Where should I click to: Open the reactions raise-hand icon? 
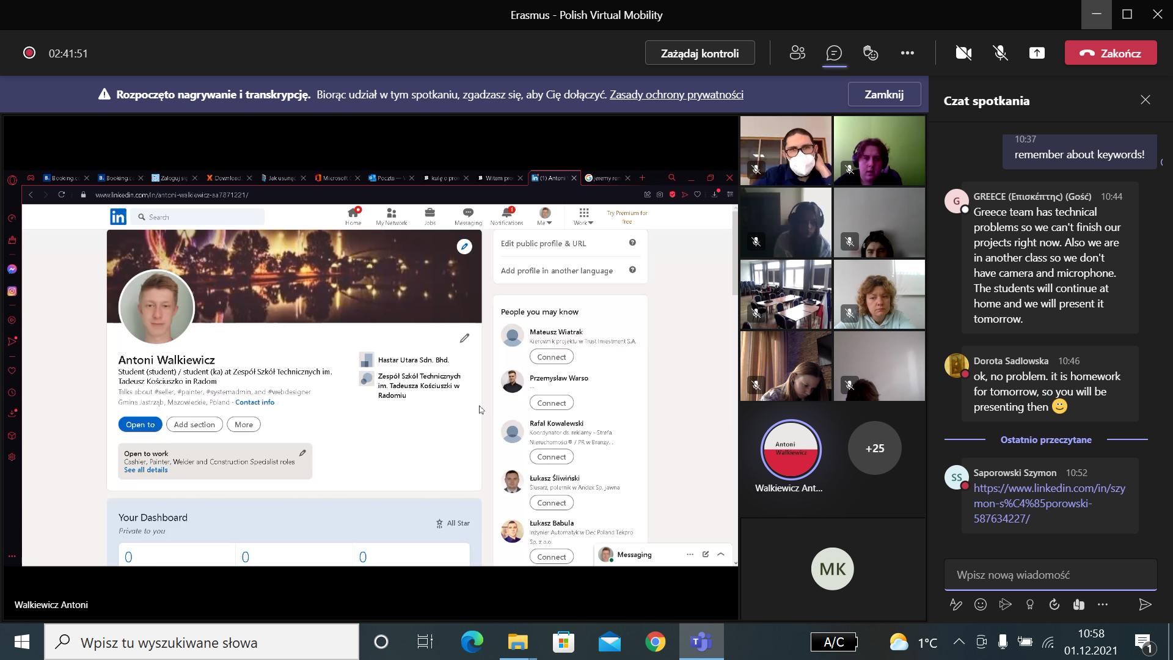pos(871,53)
